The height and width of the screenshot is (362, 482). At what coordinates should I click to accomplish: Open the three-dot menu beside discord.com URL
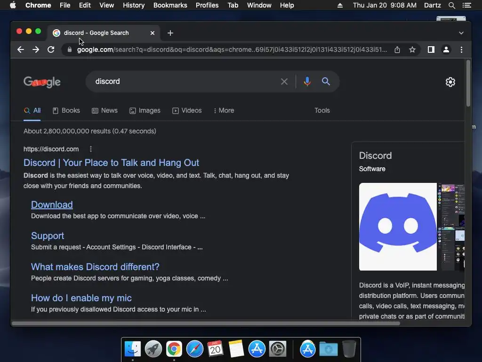point(91,149)
